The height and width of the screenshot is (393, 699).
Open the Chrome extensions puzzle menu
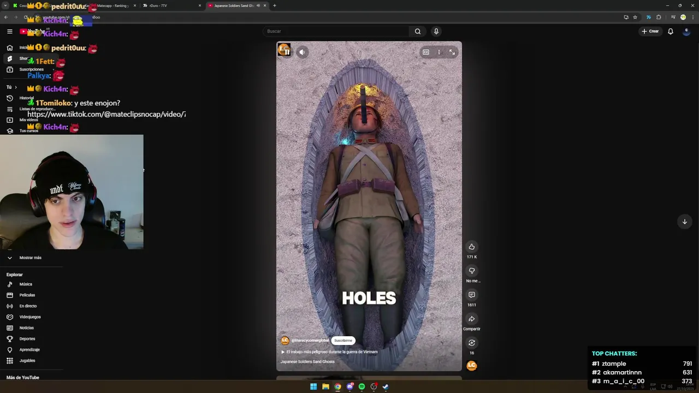click(x=659, y=17)
